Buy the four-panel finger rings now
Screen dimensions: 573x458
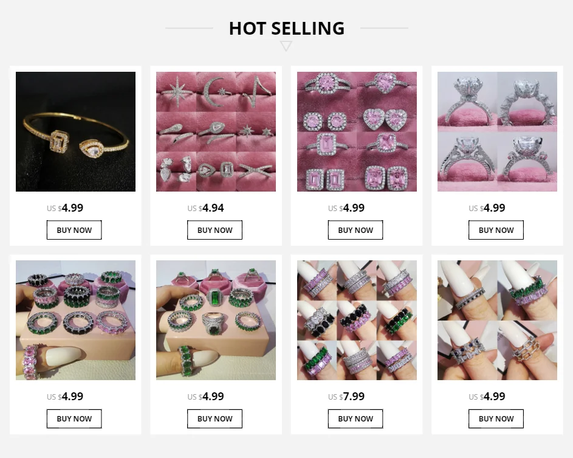point(496,418)
